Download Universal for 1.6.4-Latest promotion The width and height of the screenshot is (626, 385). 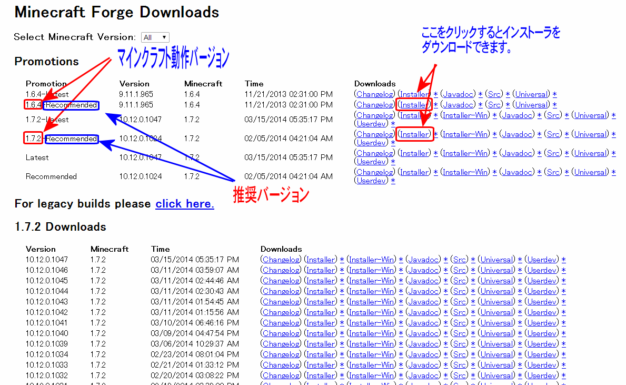click(531, 94)
